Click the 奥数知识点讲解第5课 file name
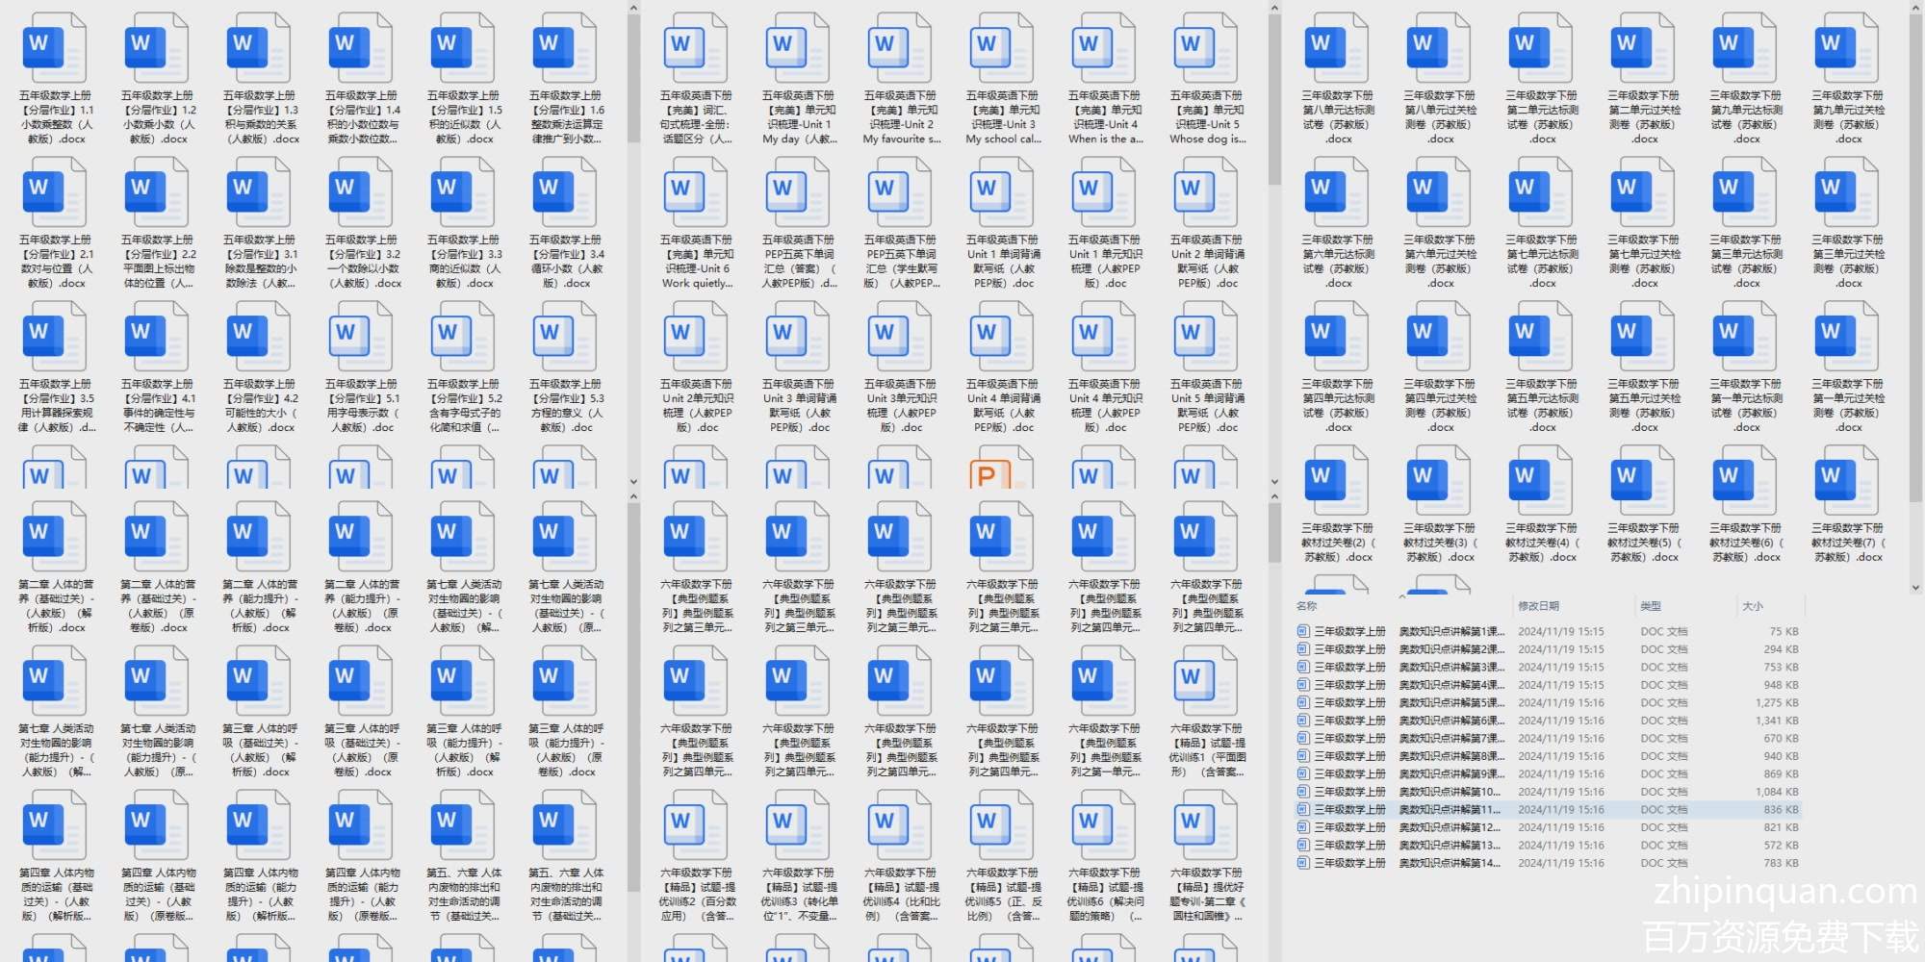The width and height of the screenshot is (1925, 962). [1407, 703]
